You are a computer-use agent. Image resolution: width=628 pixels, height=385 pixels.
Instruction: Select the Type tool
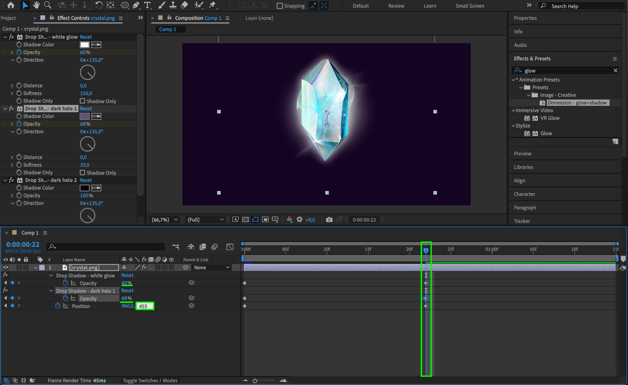[147, 5]
